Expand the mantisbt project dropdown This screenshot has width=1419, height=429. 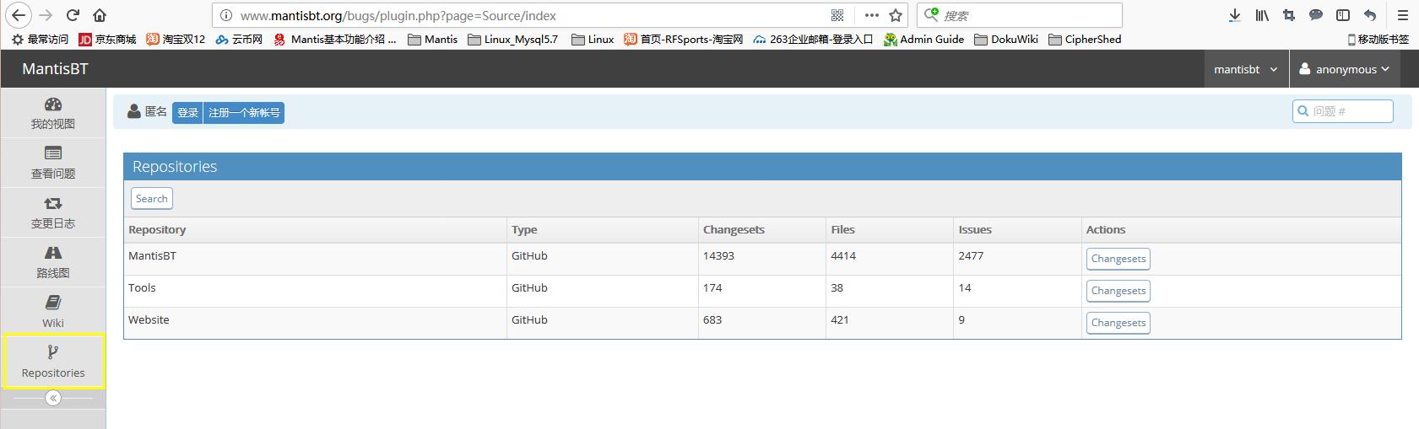click(x=1245, y=69)
